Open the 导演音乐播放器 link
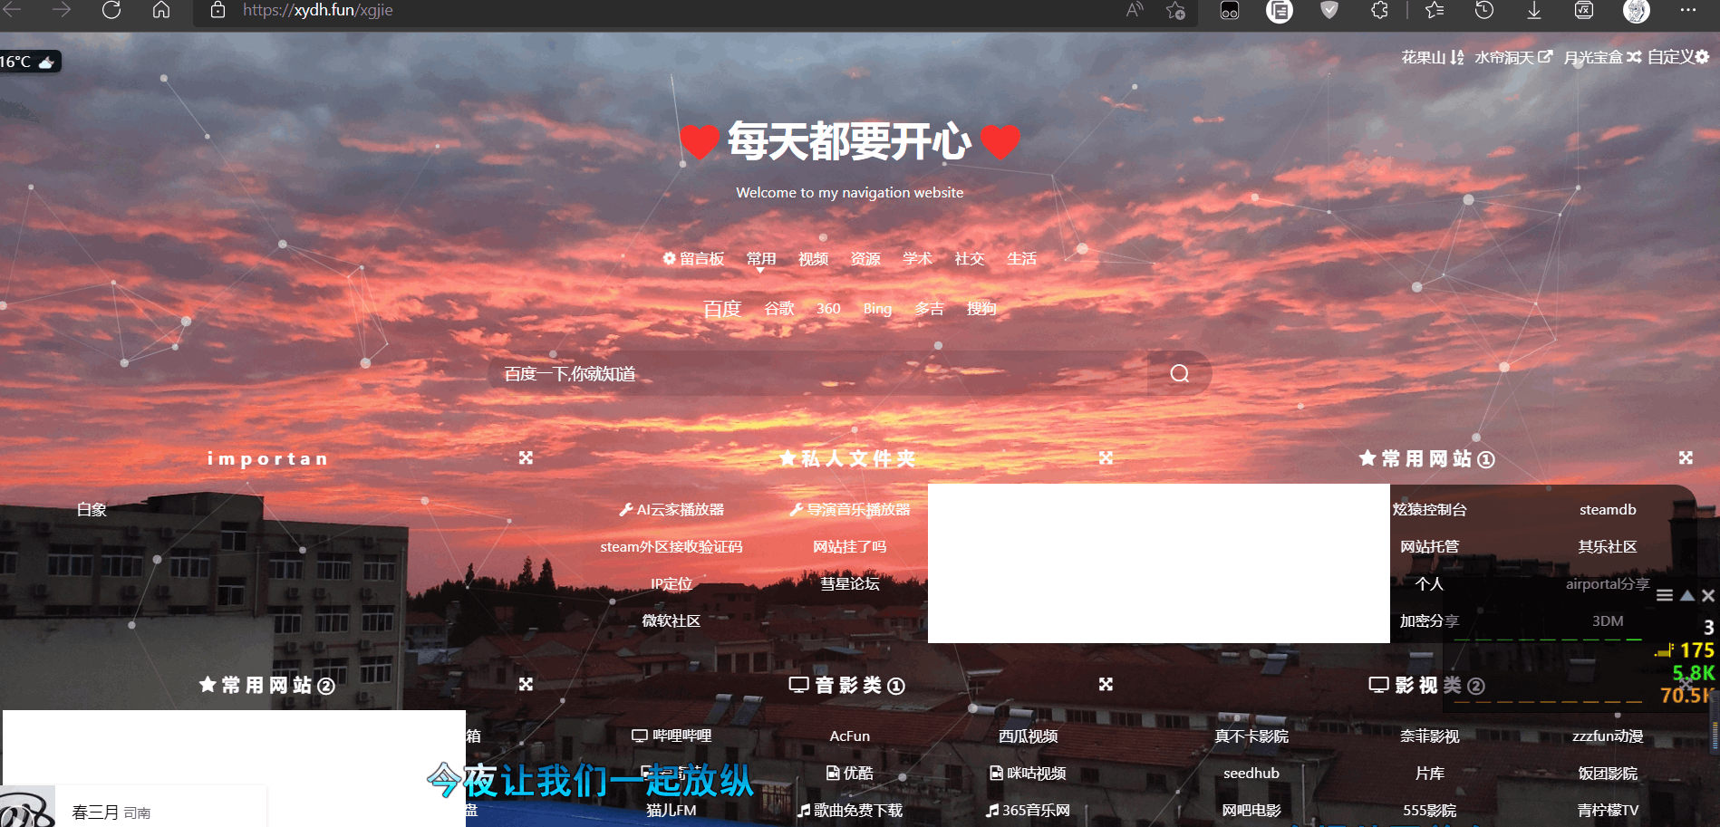Screen dimensions: 1720x827 (x=850, y=510)
